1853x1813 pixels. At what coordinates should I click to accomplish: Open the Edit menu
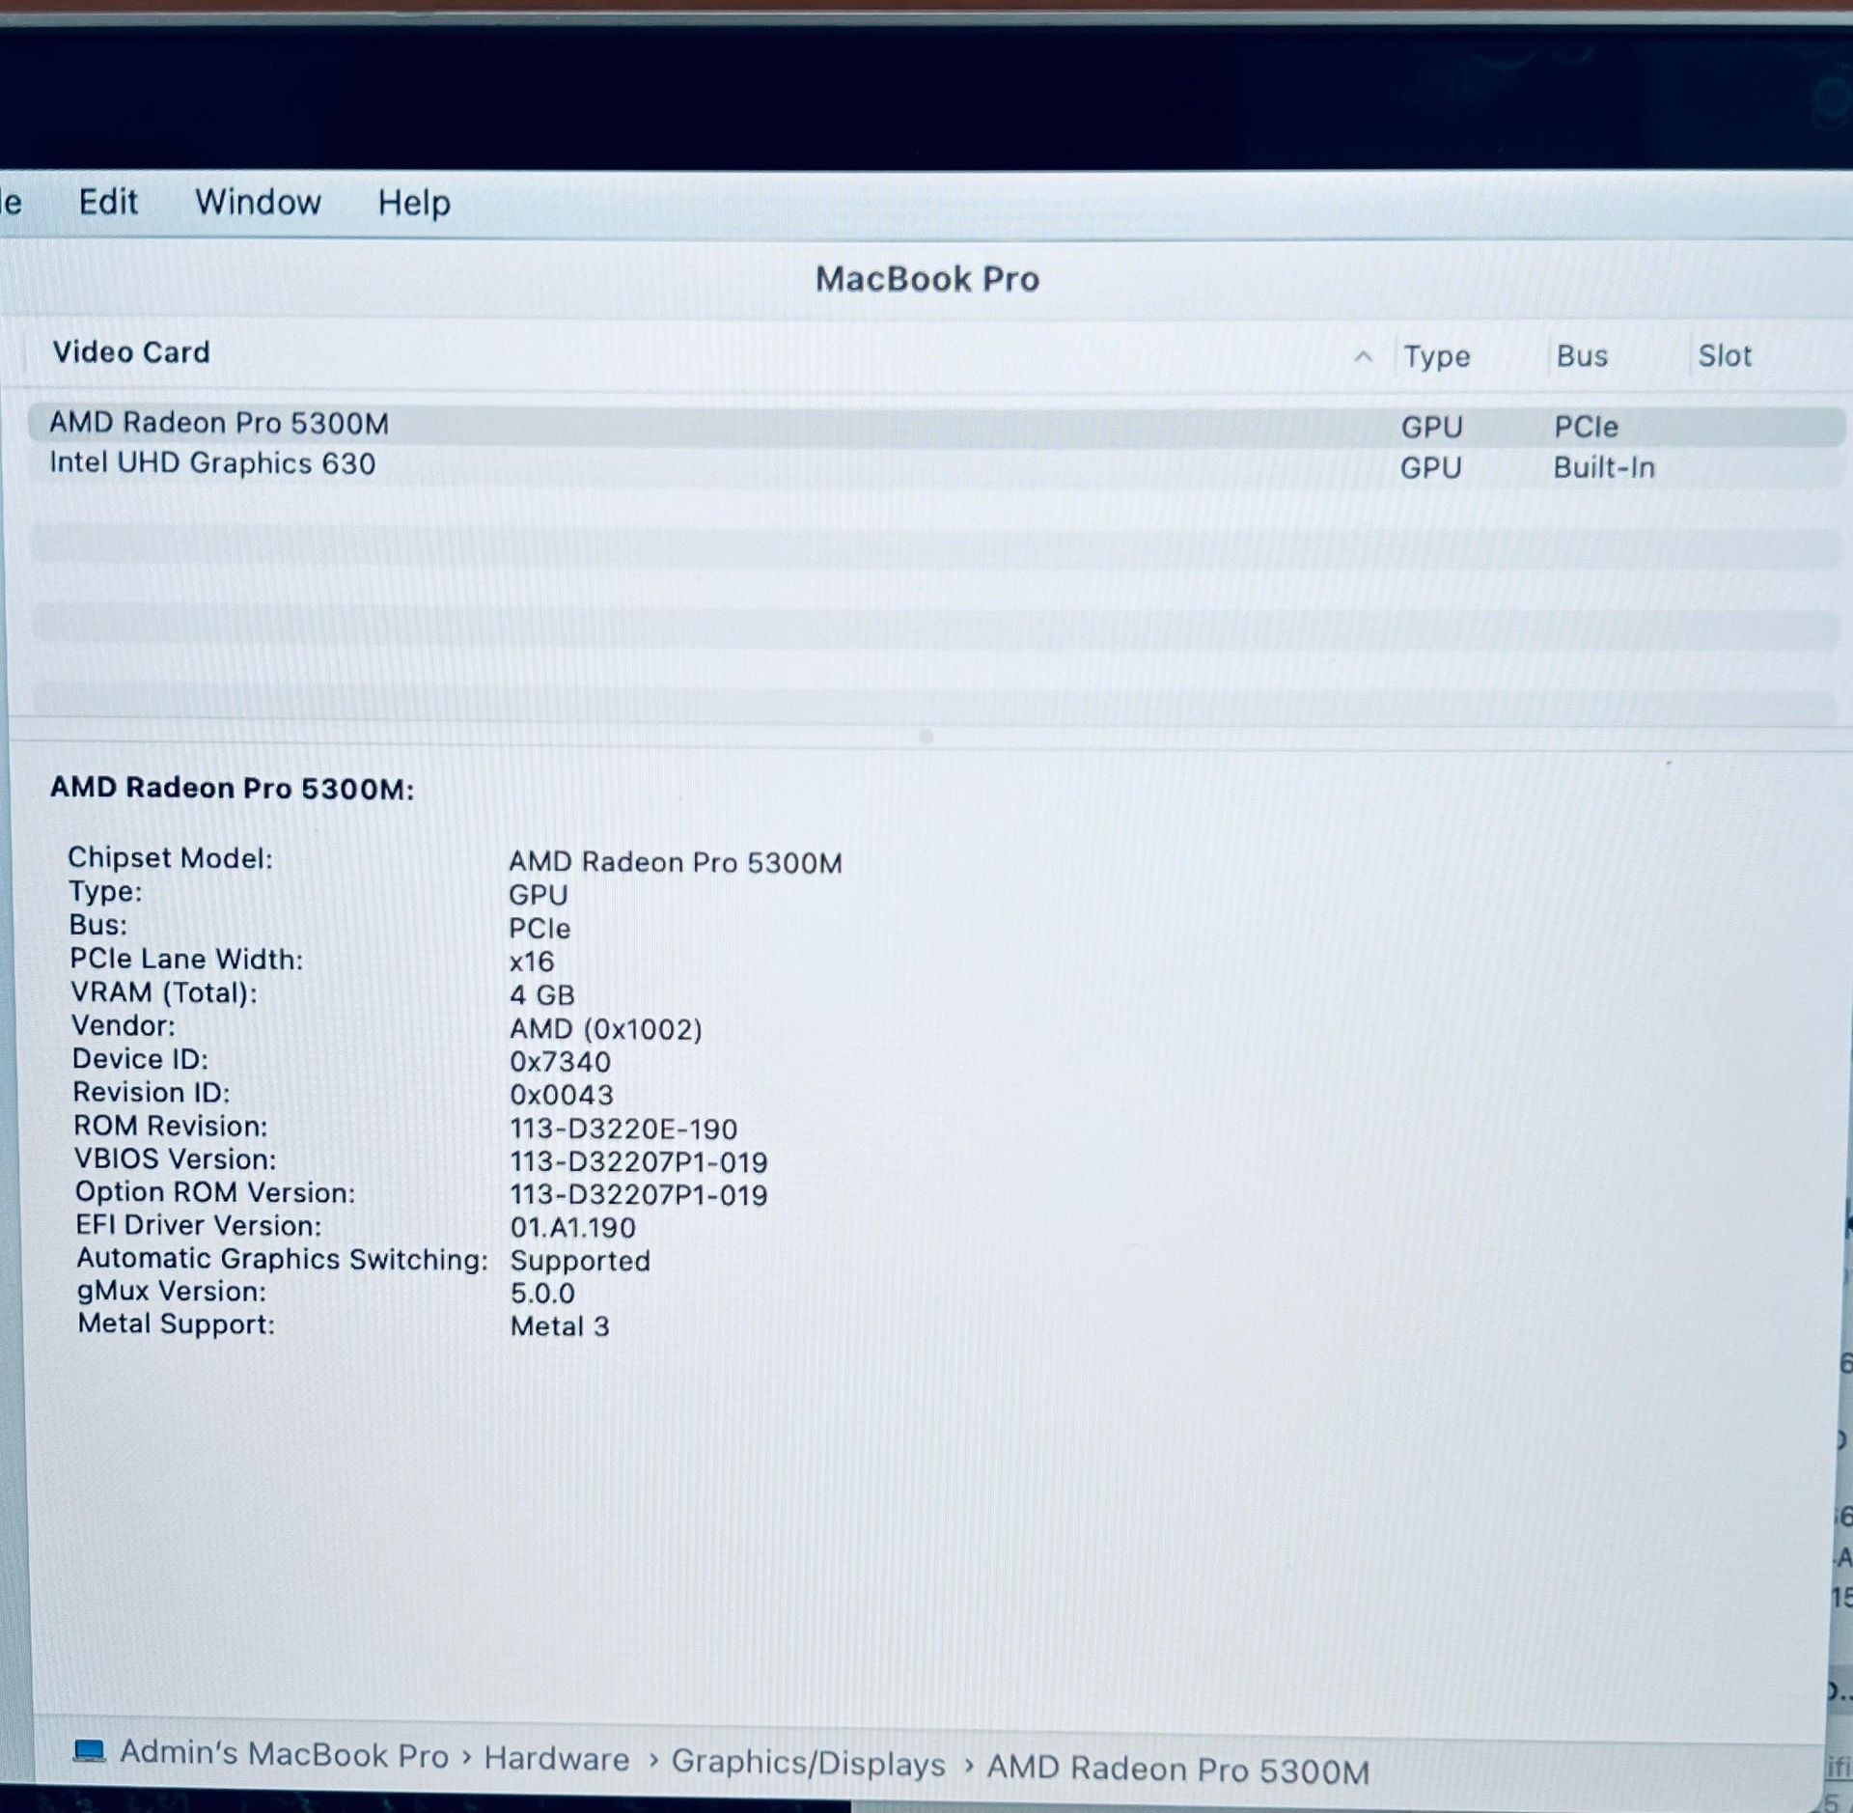coord(108,202)
